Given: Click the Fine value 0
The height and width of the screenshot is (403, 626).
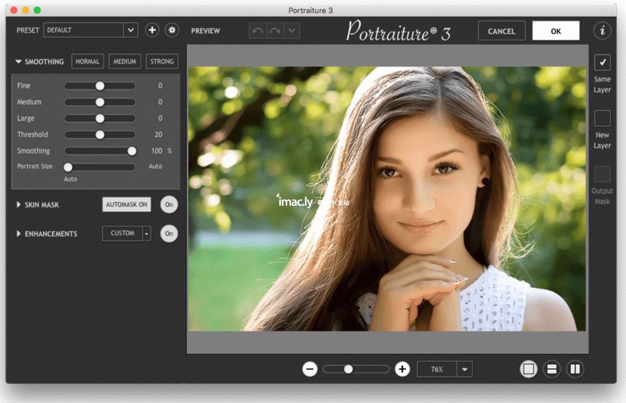Looking at the screenshot, I should coord(160,86).
